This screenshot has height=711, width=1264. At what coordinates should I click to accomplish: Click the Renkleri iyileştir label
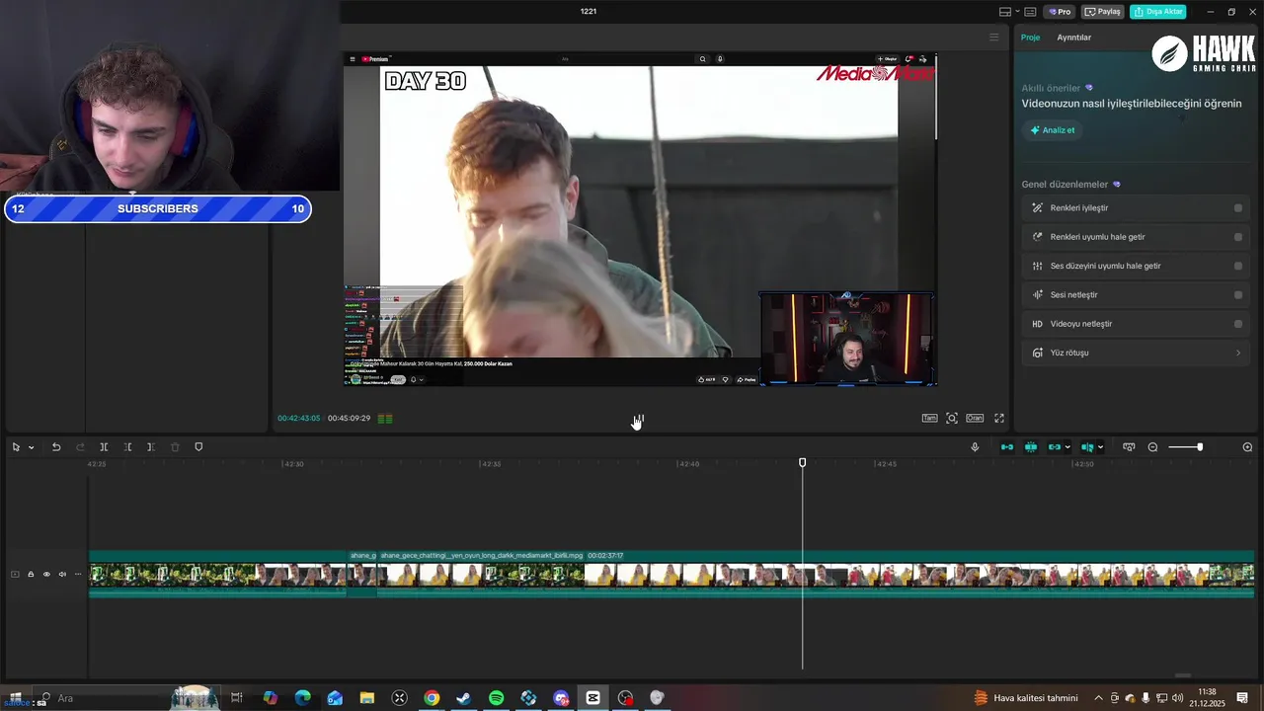(1079, 208)
